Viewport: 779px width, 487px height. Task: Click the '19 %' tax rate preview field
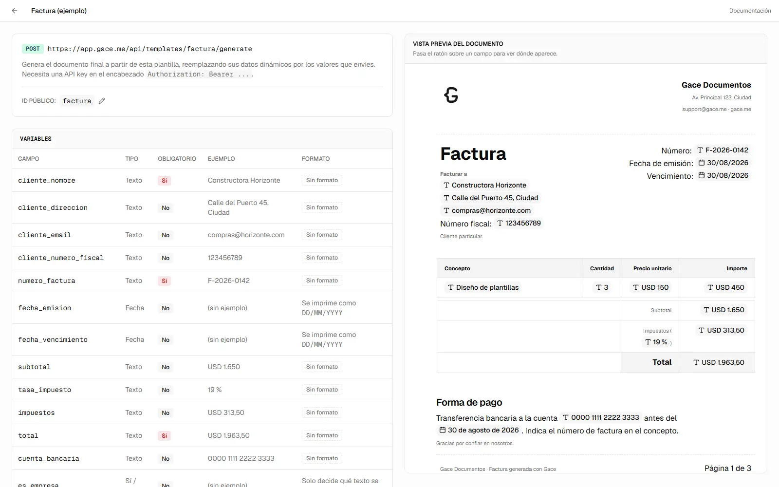tap(656, 342)
